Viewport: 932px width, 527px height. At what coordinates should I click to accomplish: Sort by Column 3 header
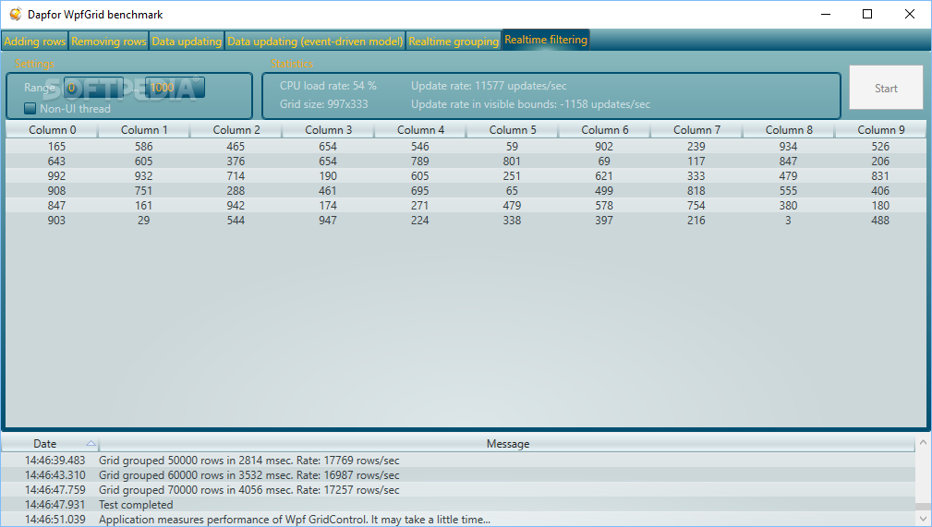328,129
